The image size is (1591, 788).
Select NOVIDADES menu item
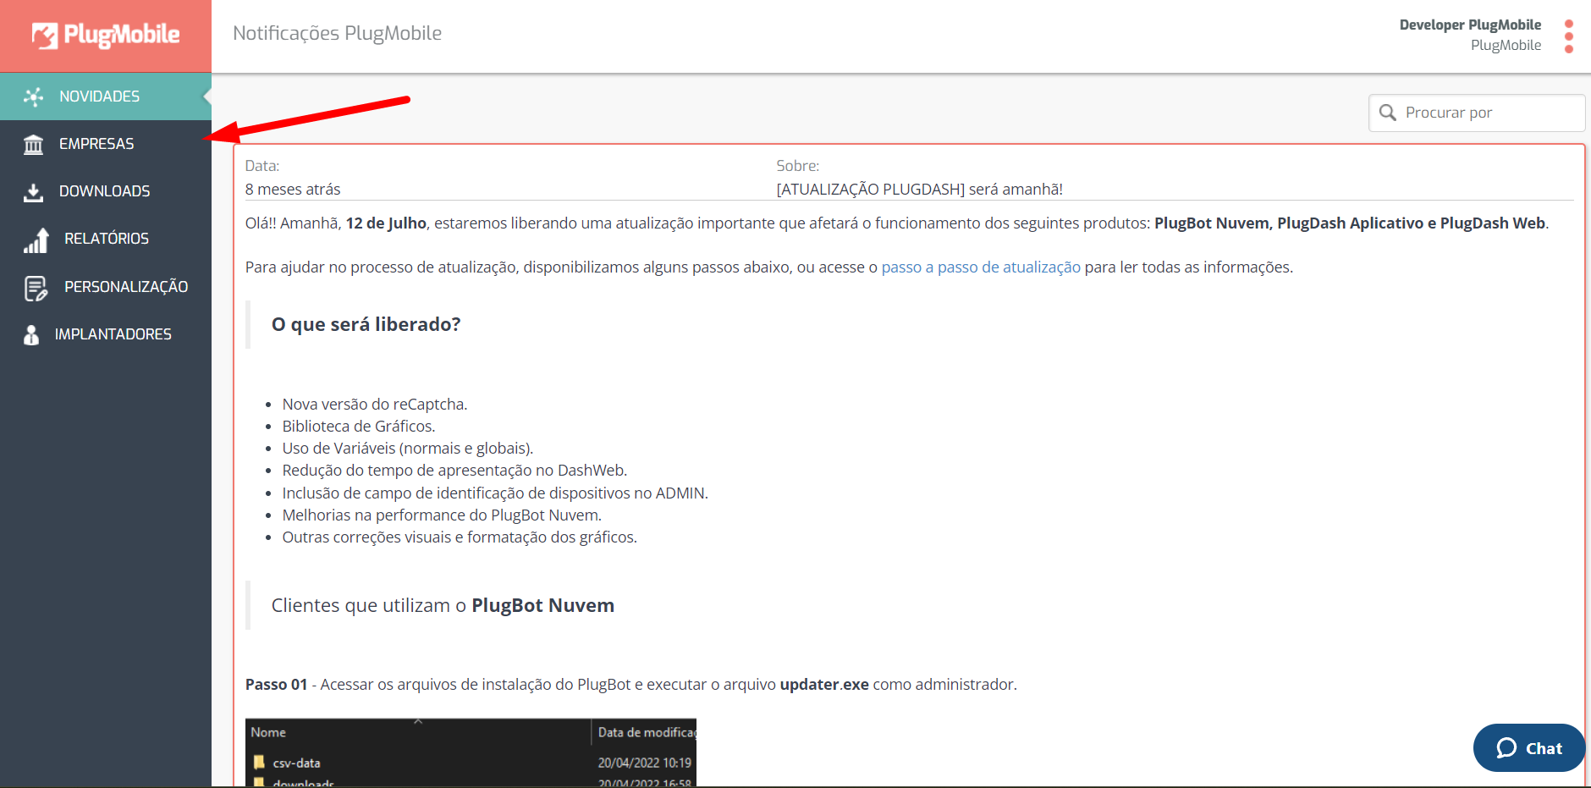[106, 96]
